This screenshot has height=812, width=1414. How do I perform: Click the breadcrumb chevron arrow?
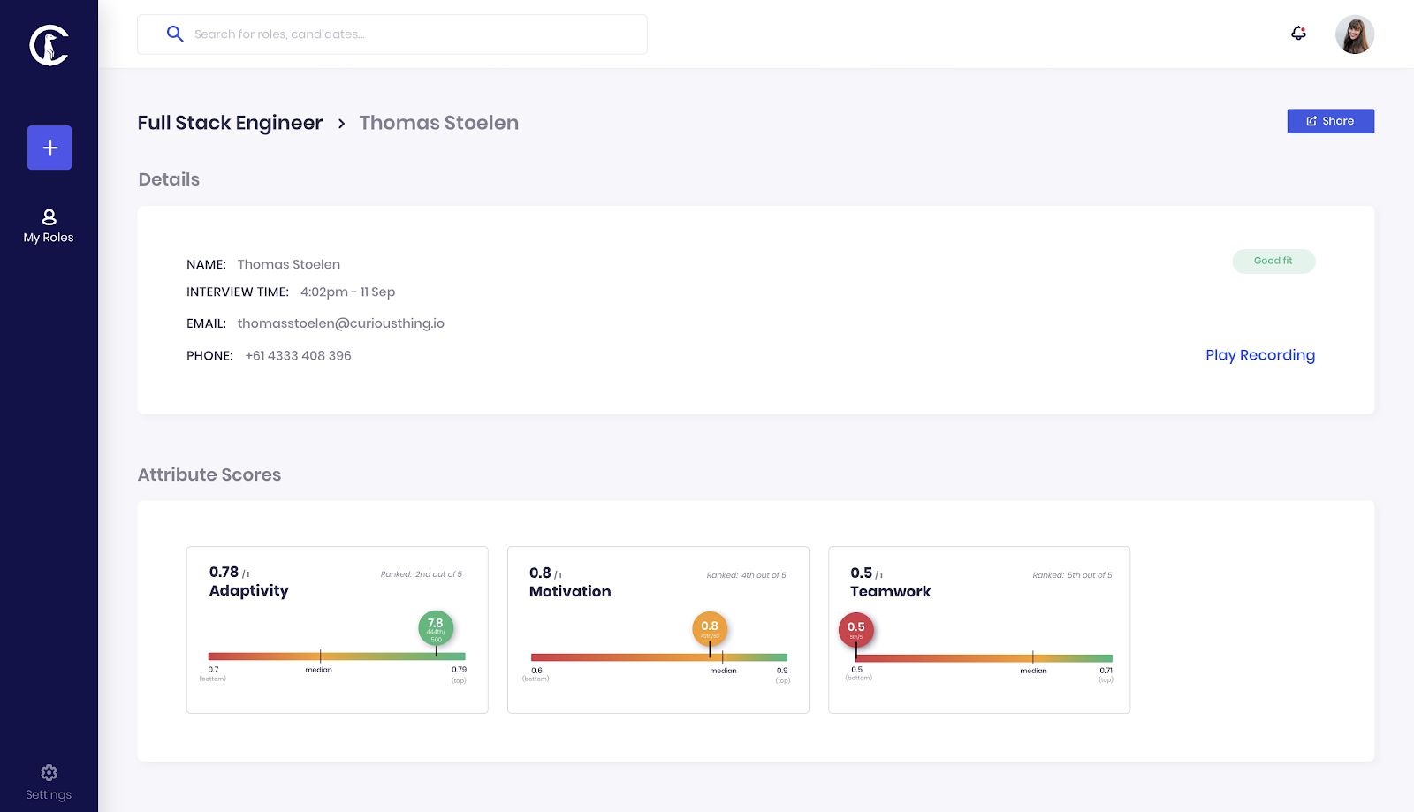tap(341, 124)
